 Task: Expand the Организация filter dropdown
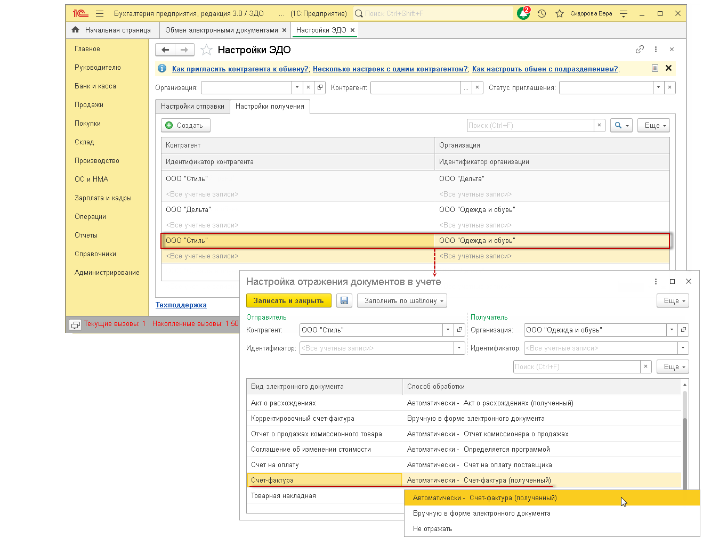click(x=297, y=87)
